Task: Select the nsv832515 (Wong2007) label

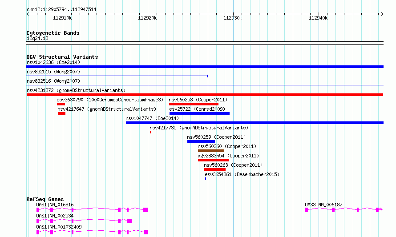Action: [53, 72]
